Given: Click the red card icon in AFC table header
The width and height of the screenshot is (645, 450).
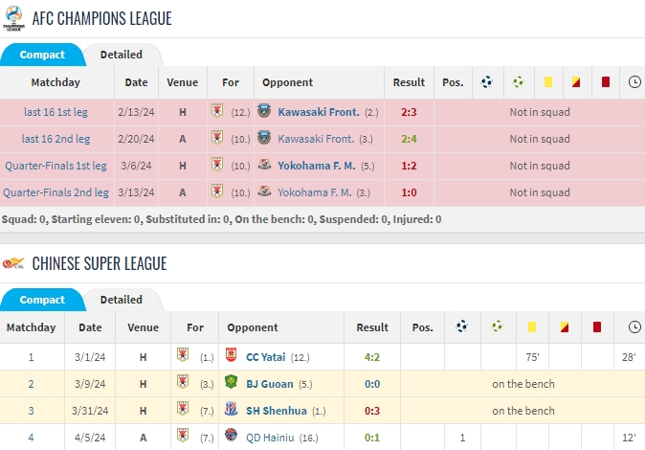Looking at the screenshot, I should pyautogui.click(x=605, y=82).
